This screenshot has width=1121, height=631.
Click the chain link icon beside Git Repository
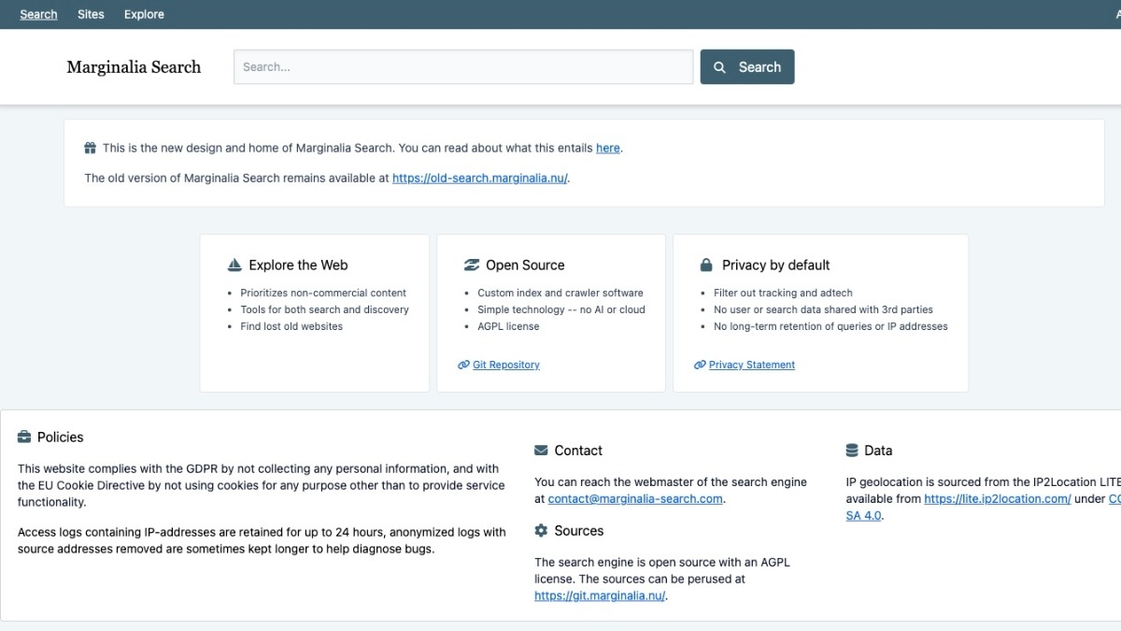(x=463, y=366)
